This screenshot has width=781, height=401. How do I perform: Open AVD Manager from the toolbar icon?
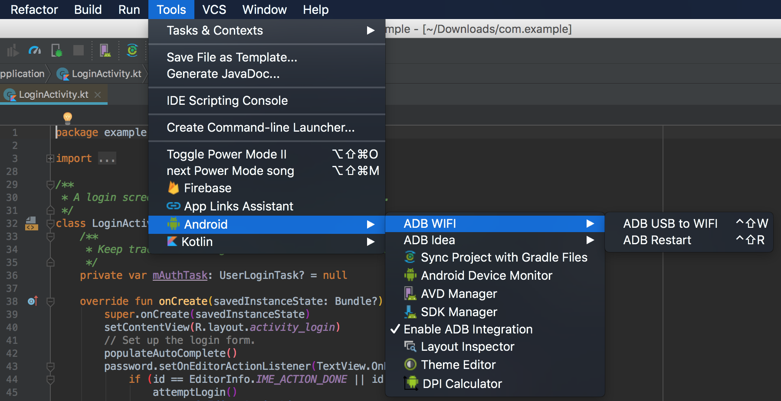(x=105, y=51)
